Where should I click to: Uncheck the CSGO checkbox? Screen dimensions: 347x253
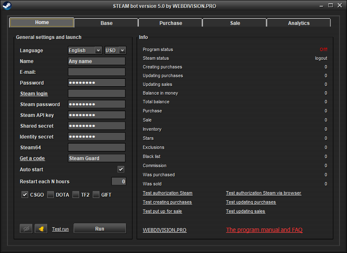[x=25, y=195]
